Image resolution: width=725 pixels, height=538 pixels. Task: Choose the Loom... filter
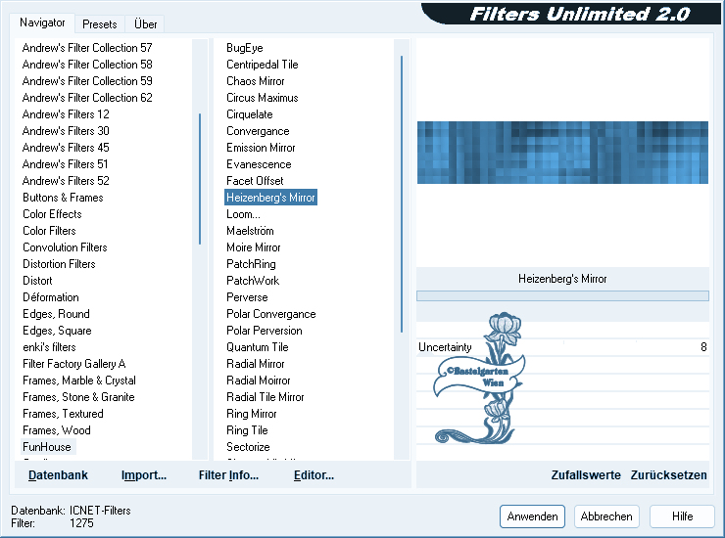243,214
